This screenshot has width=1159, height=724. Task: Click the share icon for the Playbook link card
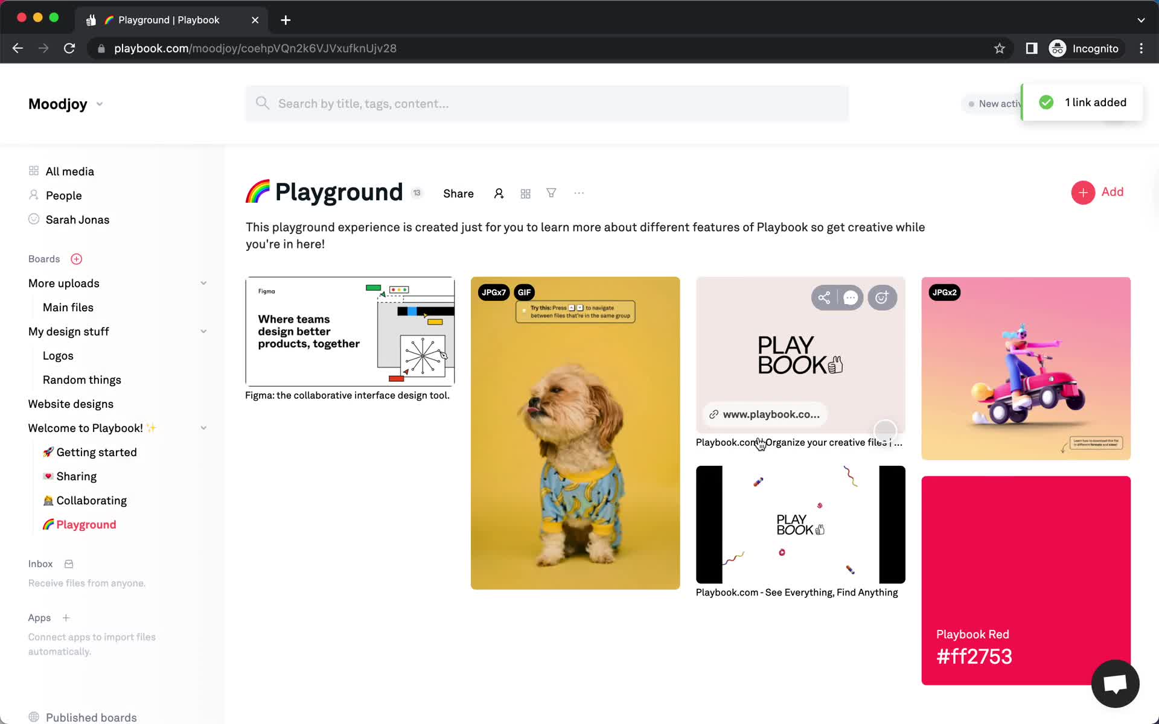pos(823,298)
